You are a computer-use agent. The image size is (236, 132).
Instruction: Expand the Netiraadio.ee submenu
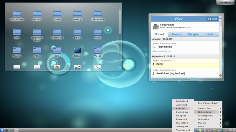(x=208, y=112)
